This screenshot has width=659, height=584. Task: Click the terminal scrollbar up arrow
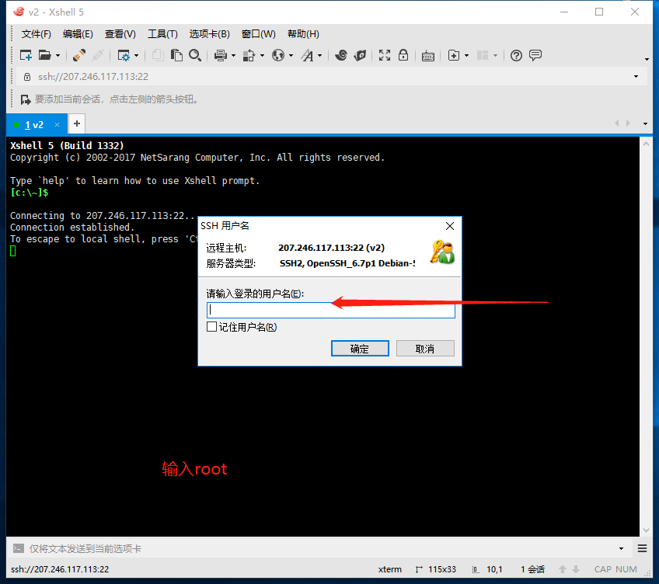point(646,144)
